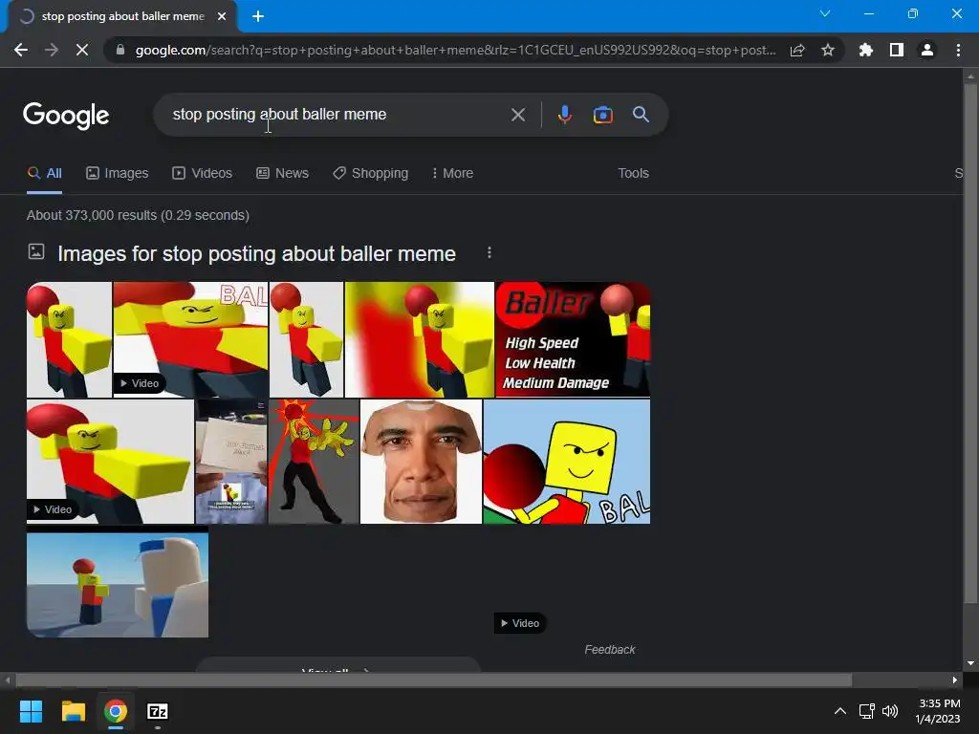This screenshot has height=734, width=979.
Task: Open Chrome three-dot menu
Action: 958,50
